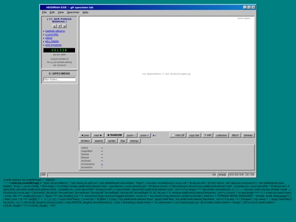Zoom out with the zoom − button
The height and width of the screenshot is (222, 296).
(x=131, y=135)
